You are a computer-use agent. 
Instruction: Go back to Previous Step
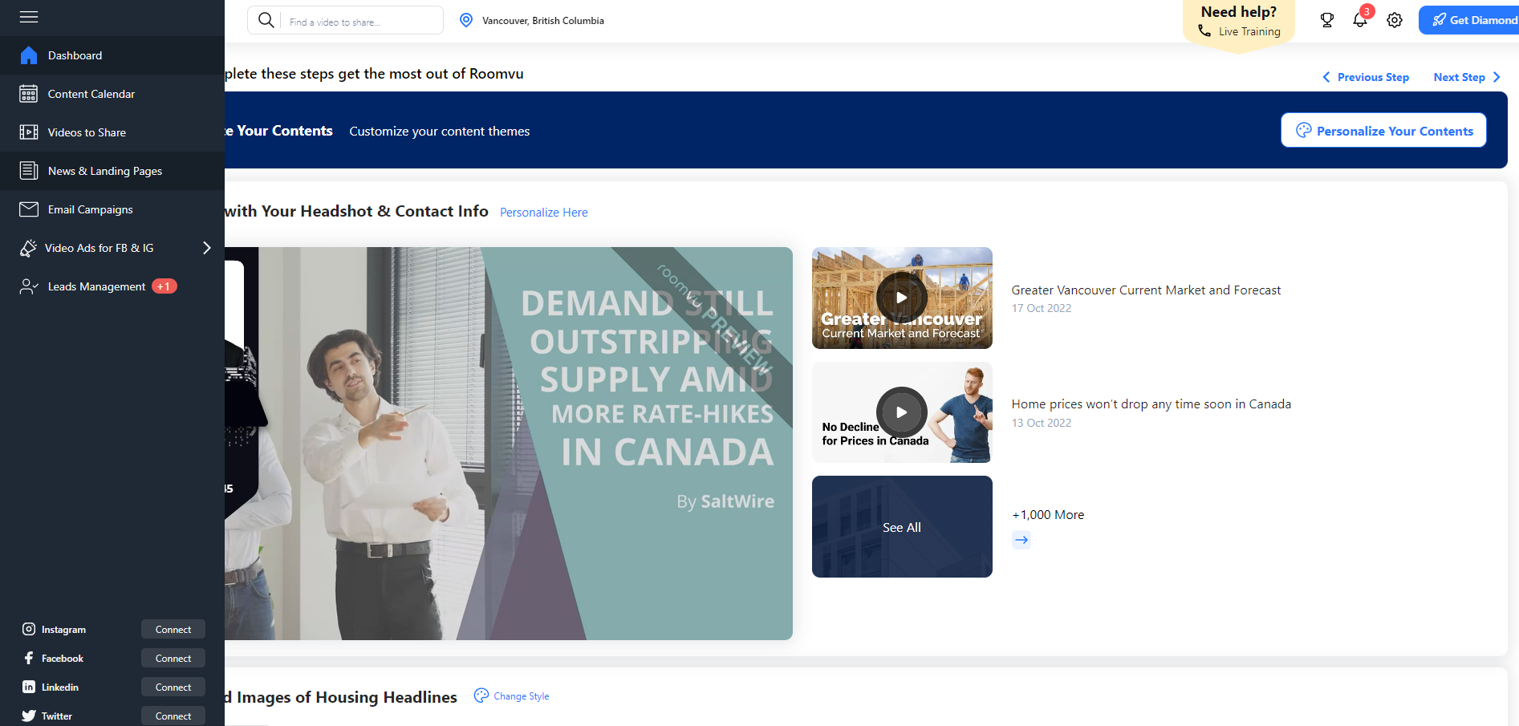pyautogui.click(x=1366, y=77)
